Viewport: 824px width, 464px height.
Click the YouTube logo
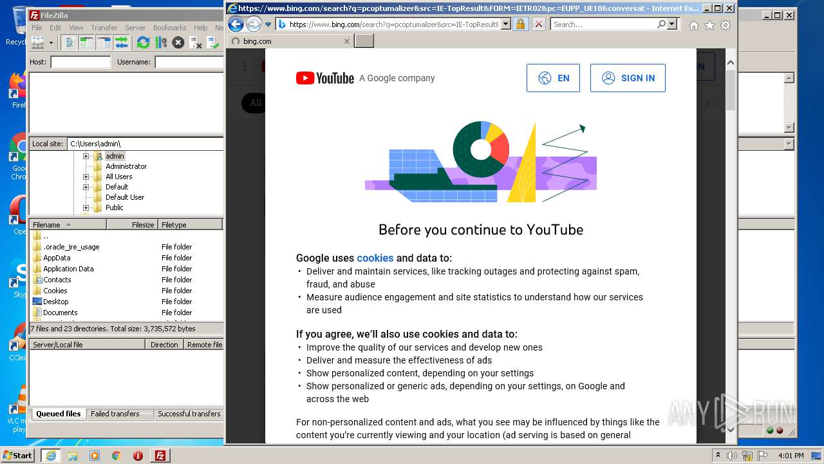[x=325, y=78]
